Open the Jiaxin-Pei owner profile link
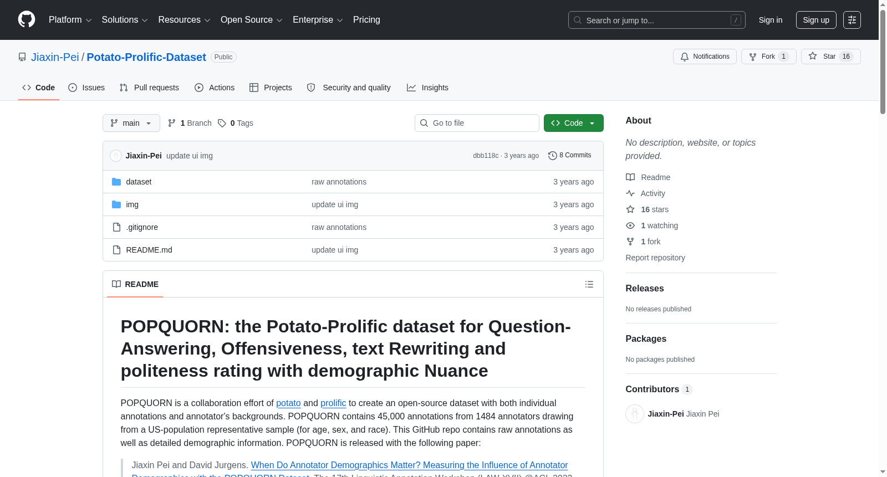887x477 pixels. [x=55, y=57]
